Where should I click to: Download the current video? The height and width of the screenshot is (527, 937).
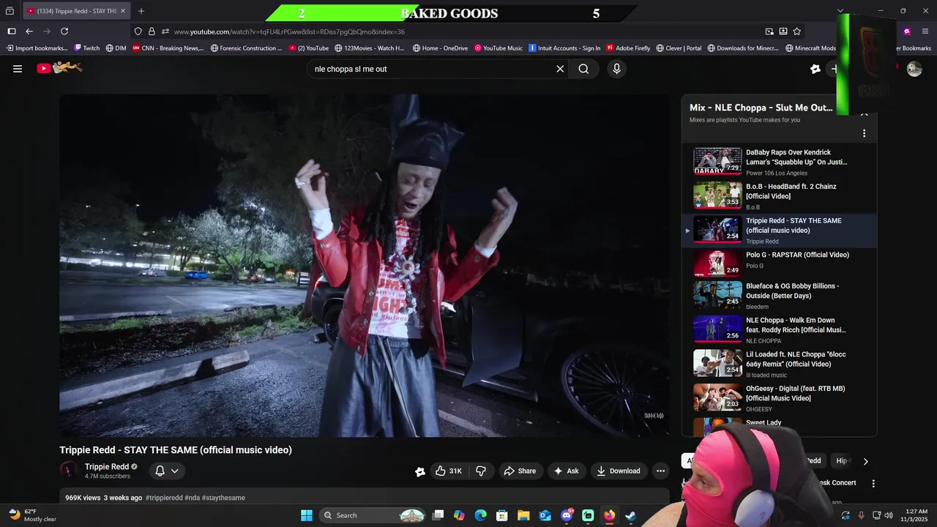618,471
